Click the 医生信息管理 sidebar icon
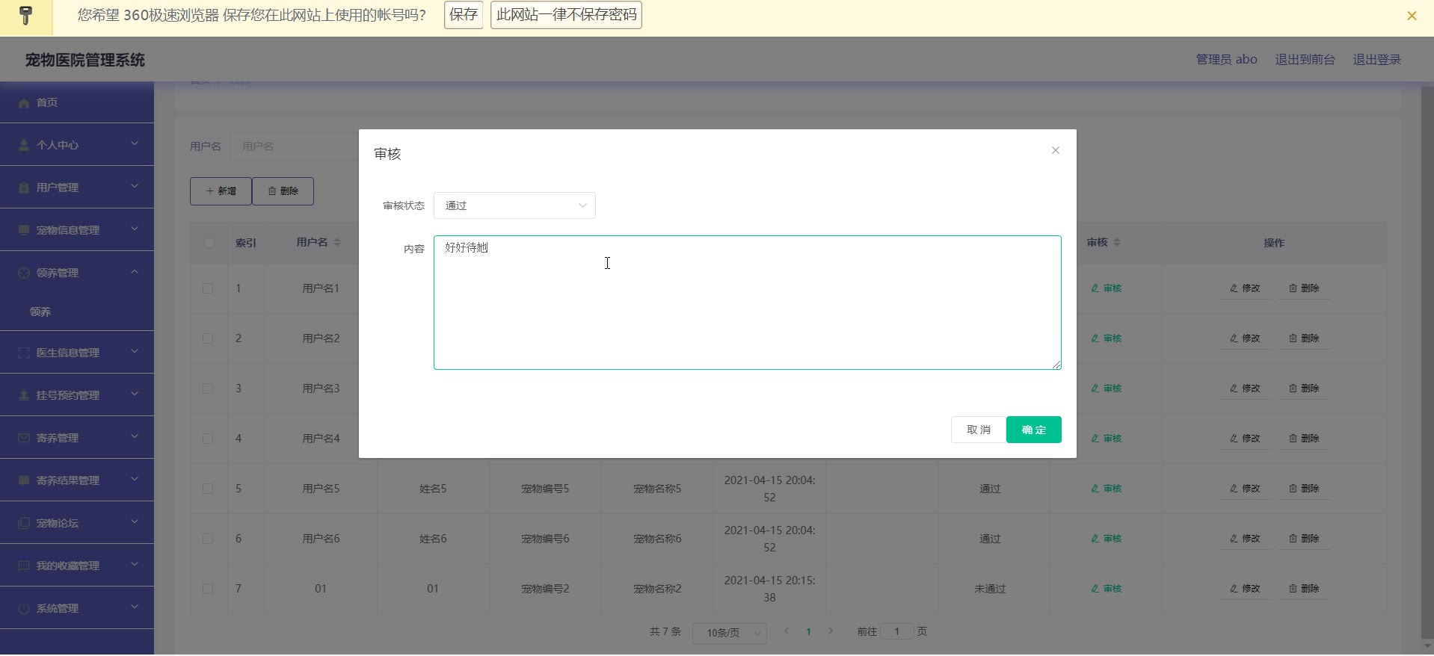 pyautogui.click(x=24, y=353)
